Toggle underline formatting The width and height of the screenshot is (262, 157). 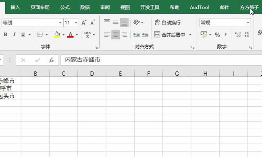tap(23, 35)
